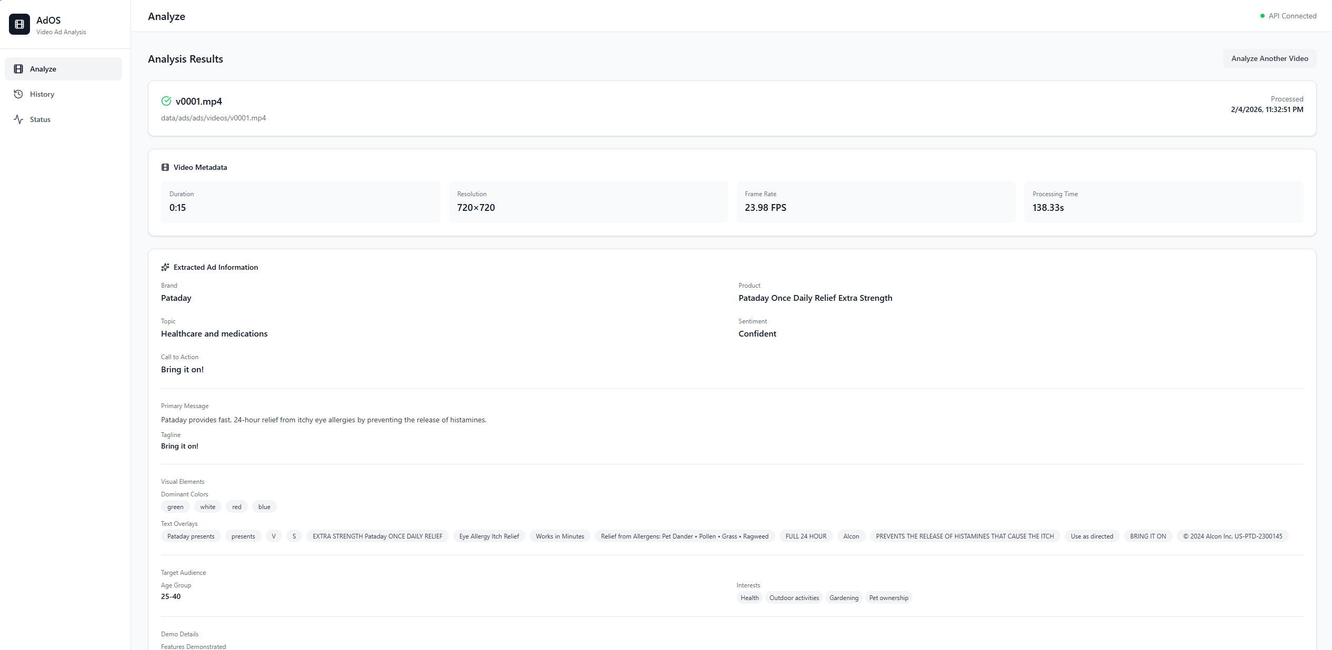Image resolution: width=1332 pixels, height=650 pixels.
Task: Click the Status activity pulse icon
Action: click(18, 119)
